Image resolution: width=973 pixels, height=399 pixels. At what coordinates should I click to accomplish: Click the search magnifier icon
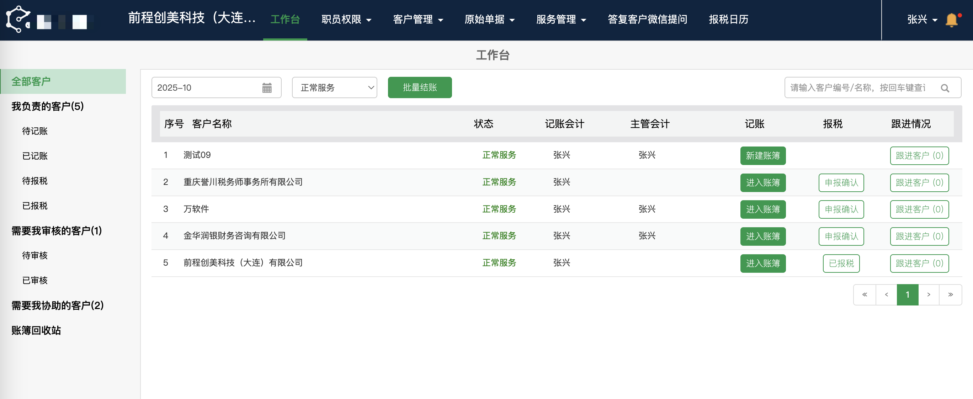pyautogui.click(x=945, y=88)
